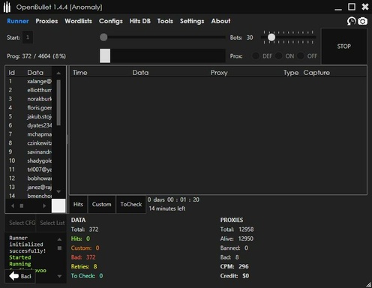The image size is (372, 288).
Task: Select data list row with Id 1
Action: click(x=29, y=81)
